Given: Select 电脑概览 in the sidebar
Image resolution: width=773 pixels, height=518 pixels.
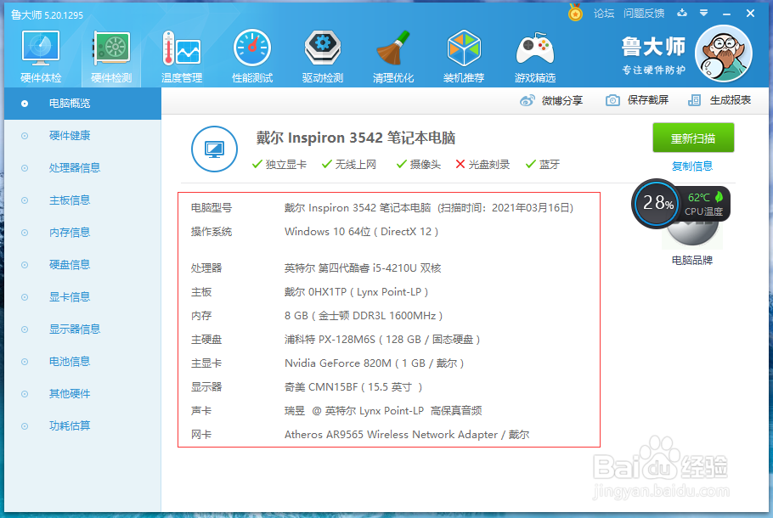Looking at the screenshot, I should point(83,104).
